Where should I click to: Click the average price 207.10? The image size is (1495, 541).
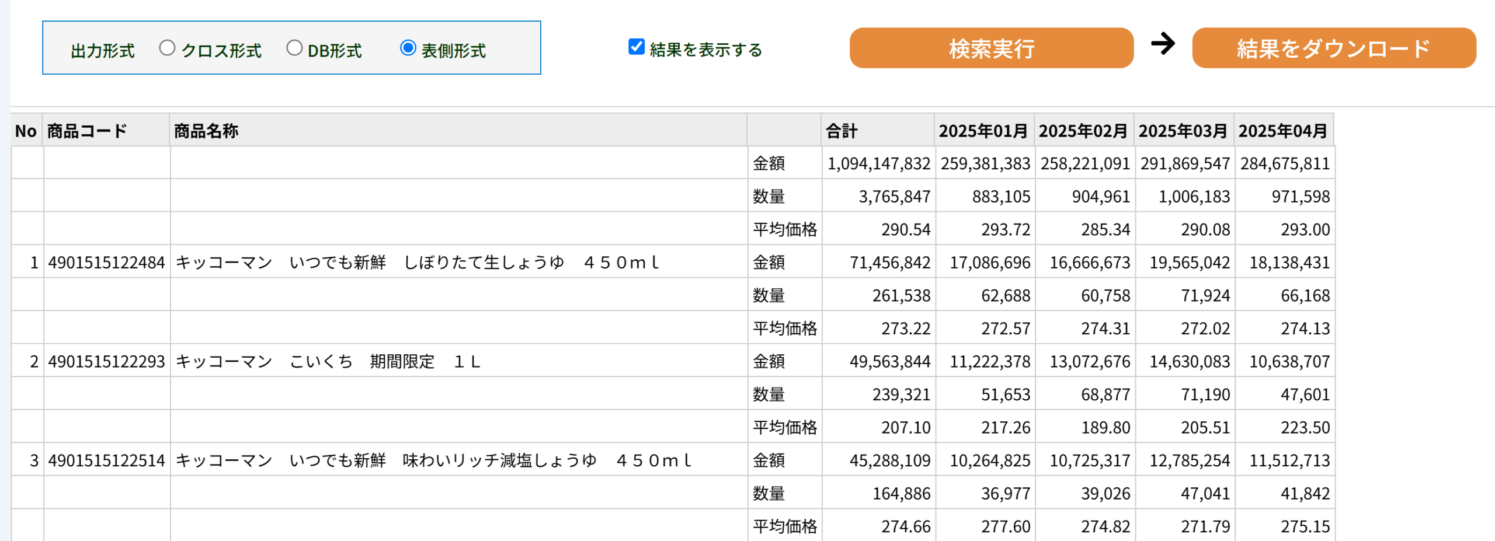pyautogui.click(x=878, y=427)
